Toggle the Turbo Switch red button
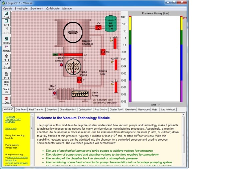247x169 pixels. tap(61, 65)
